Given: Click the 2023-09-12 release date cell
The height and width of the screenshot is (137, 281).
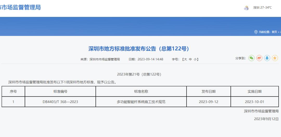Looking at the screenshot, I should coord(208,102).
